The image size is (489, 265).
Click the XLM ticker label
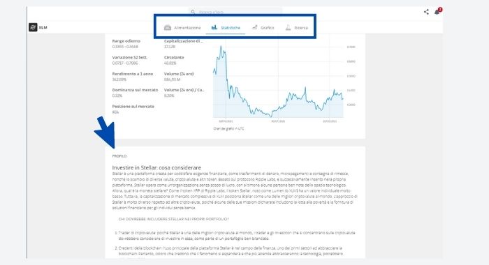click(x=43, y=27)
